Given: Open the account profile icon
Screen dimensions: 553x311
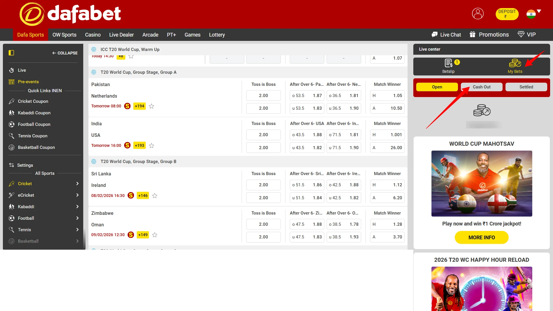Looking at the screenshot, I should 478,14.
